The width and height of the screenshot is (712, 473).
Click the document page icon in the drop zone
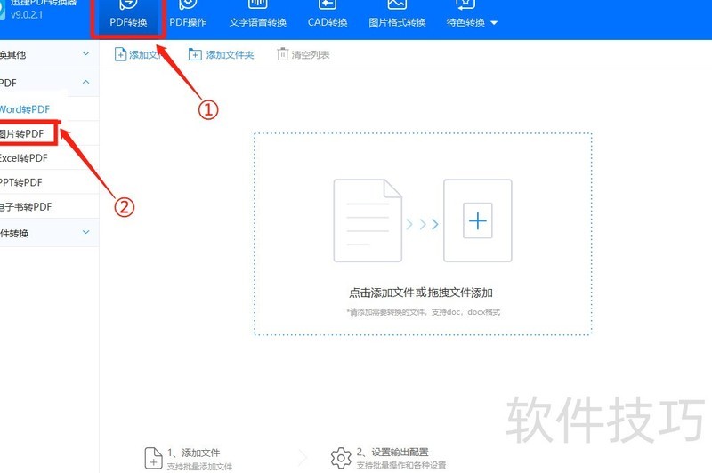[x=368, y=220]
